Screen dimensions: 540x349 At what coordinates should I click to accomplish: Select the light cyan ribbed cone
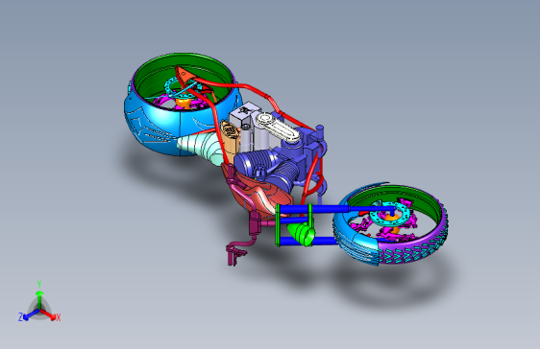click(x=200, y=147)
